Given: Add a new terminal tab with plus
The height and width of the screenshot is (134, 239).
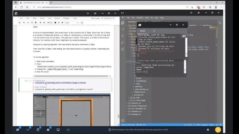Looking at the screenshot, I should (x=154, y=31).
